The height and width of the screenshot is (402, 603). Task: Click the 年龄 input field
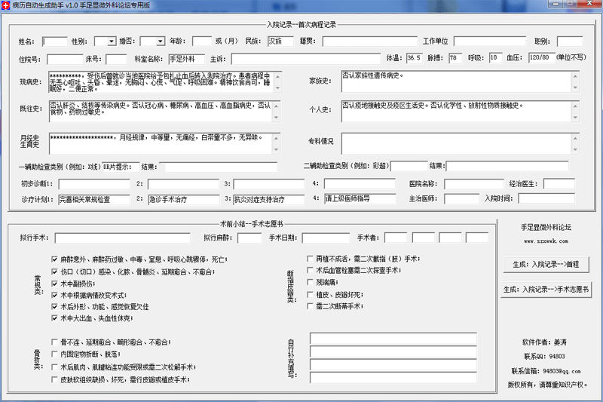coord(202,41)
